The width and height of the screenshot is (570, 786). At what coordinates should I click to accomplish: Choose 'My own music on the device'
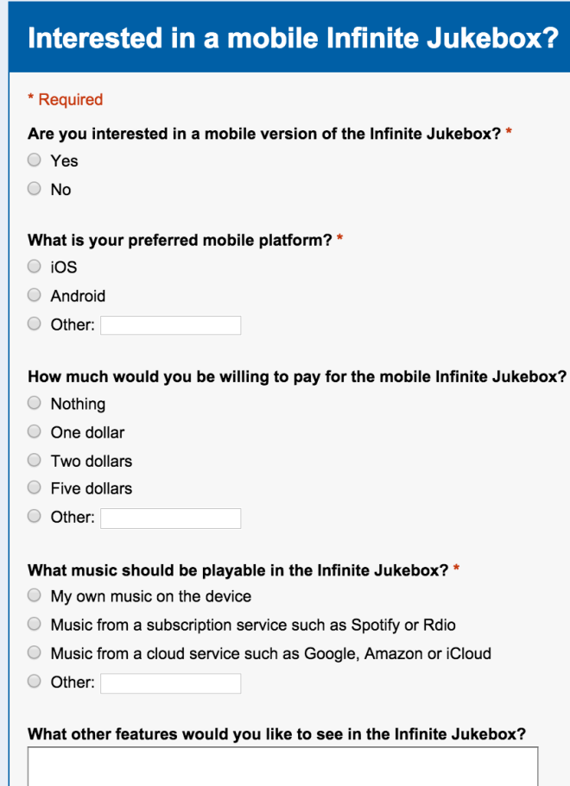(x=33, y=594)
